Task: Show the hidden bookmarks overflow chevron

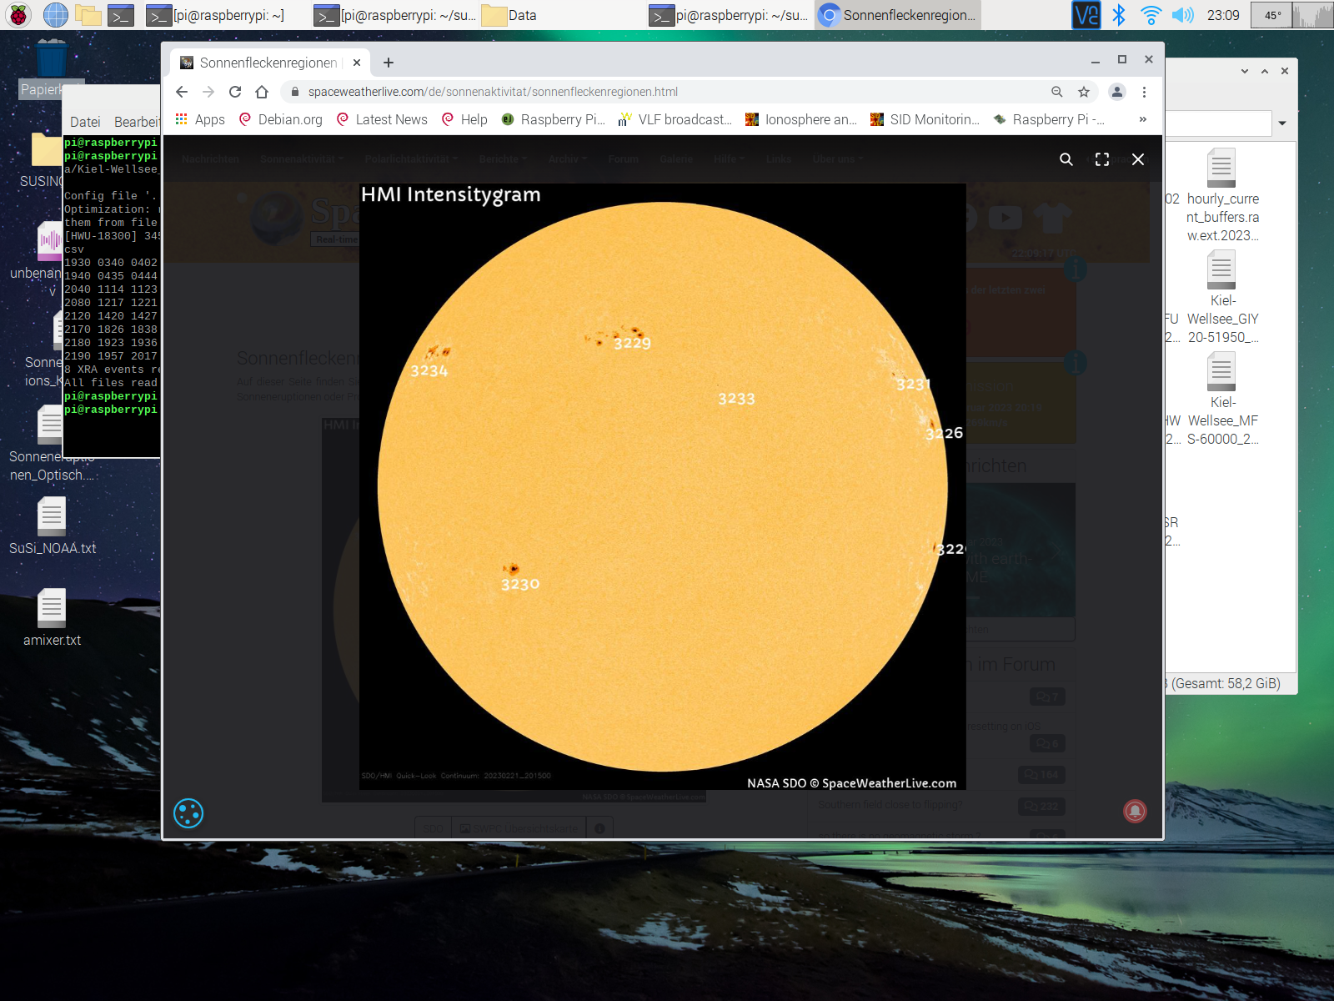Action: [1143, 119]
